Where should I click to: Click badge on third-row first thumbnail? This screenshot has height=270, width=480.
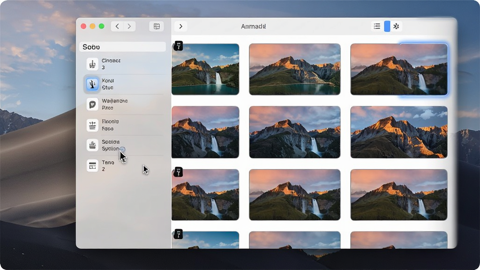click(179, 172)
